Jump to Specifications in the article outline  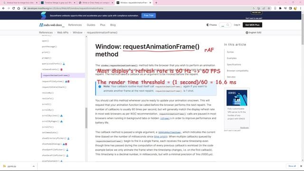pyautogui.click(x=234, y=65)
